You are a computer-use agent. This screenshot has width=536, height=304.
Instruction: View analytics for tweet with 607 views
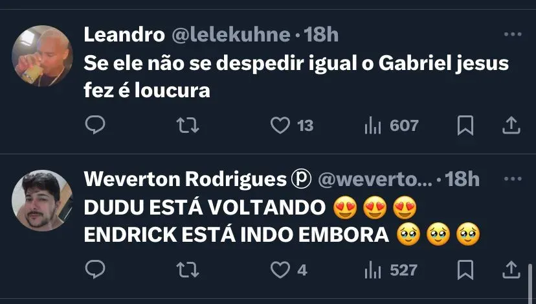392,125
